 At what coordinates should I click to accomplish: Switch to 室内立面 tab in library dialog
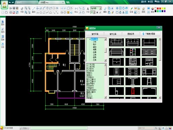(113, 34)
